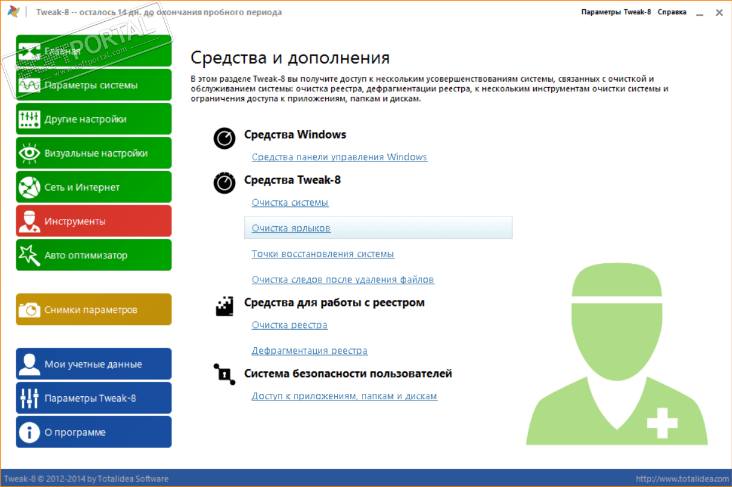
Task: Open the Главная section
Action: pyautogui.click(x=94, y=51)
